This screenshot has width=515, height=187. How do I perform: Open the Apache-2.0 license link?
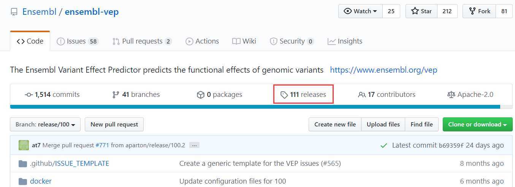click(470, 95)
